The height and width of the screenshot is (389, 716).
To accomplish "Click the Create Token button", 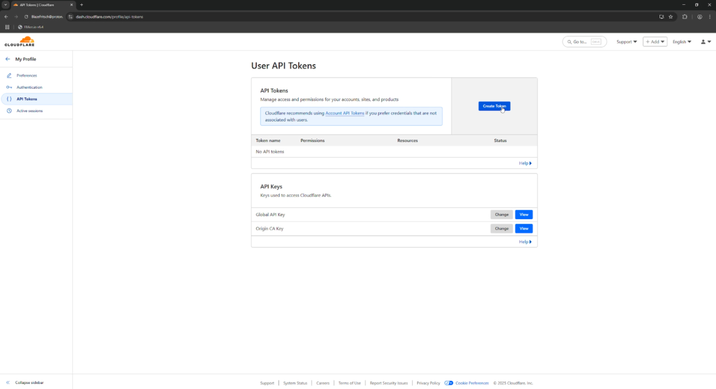I will [494, 106].
